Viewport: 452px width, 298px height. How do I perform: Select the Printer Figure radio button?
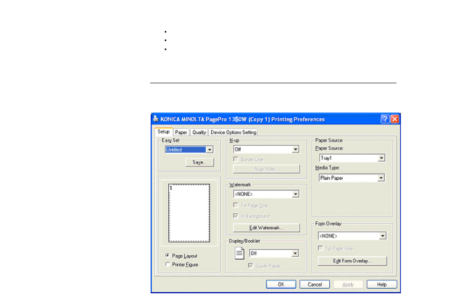pyautogui.click(x=167, y=264)
